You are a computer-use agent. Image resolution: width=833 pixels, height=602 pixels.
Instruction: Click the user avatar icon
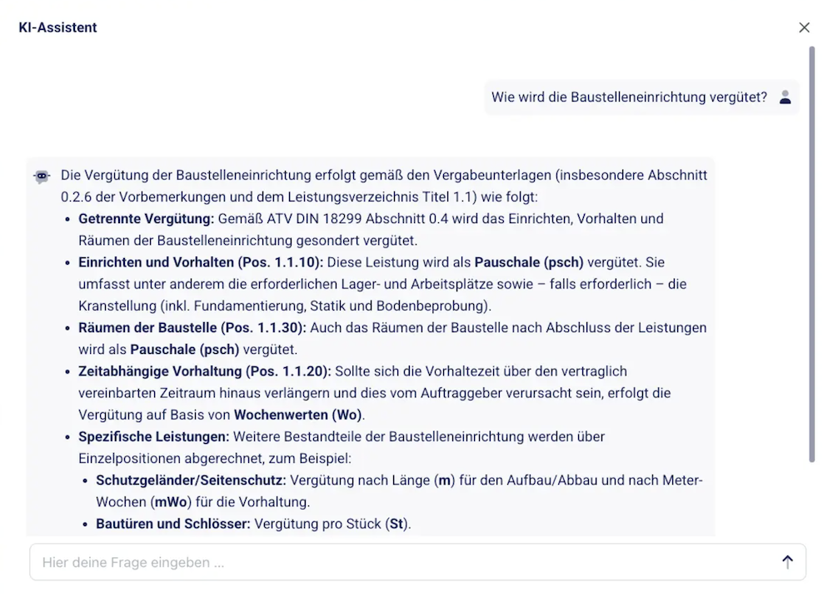[x=785, y=97]
